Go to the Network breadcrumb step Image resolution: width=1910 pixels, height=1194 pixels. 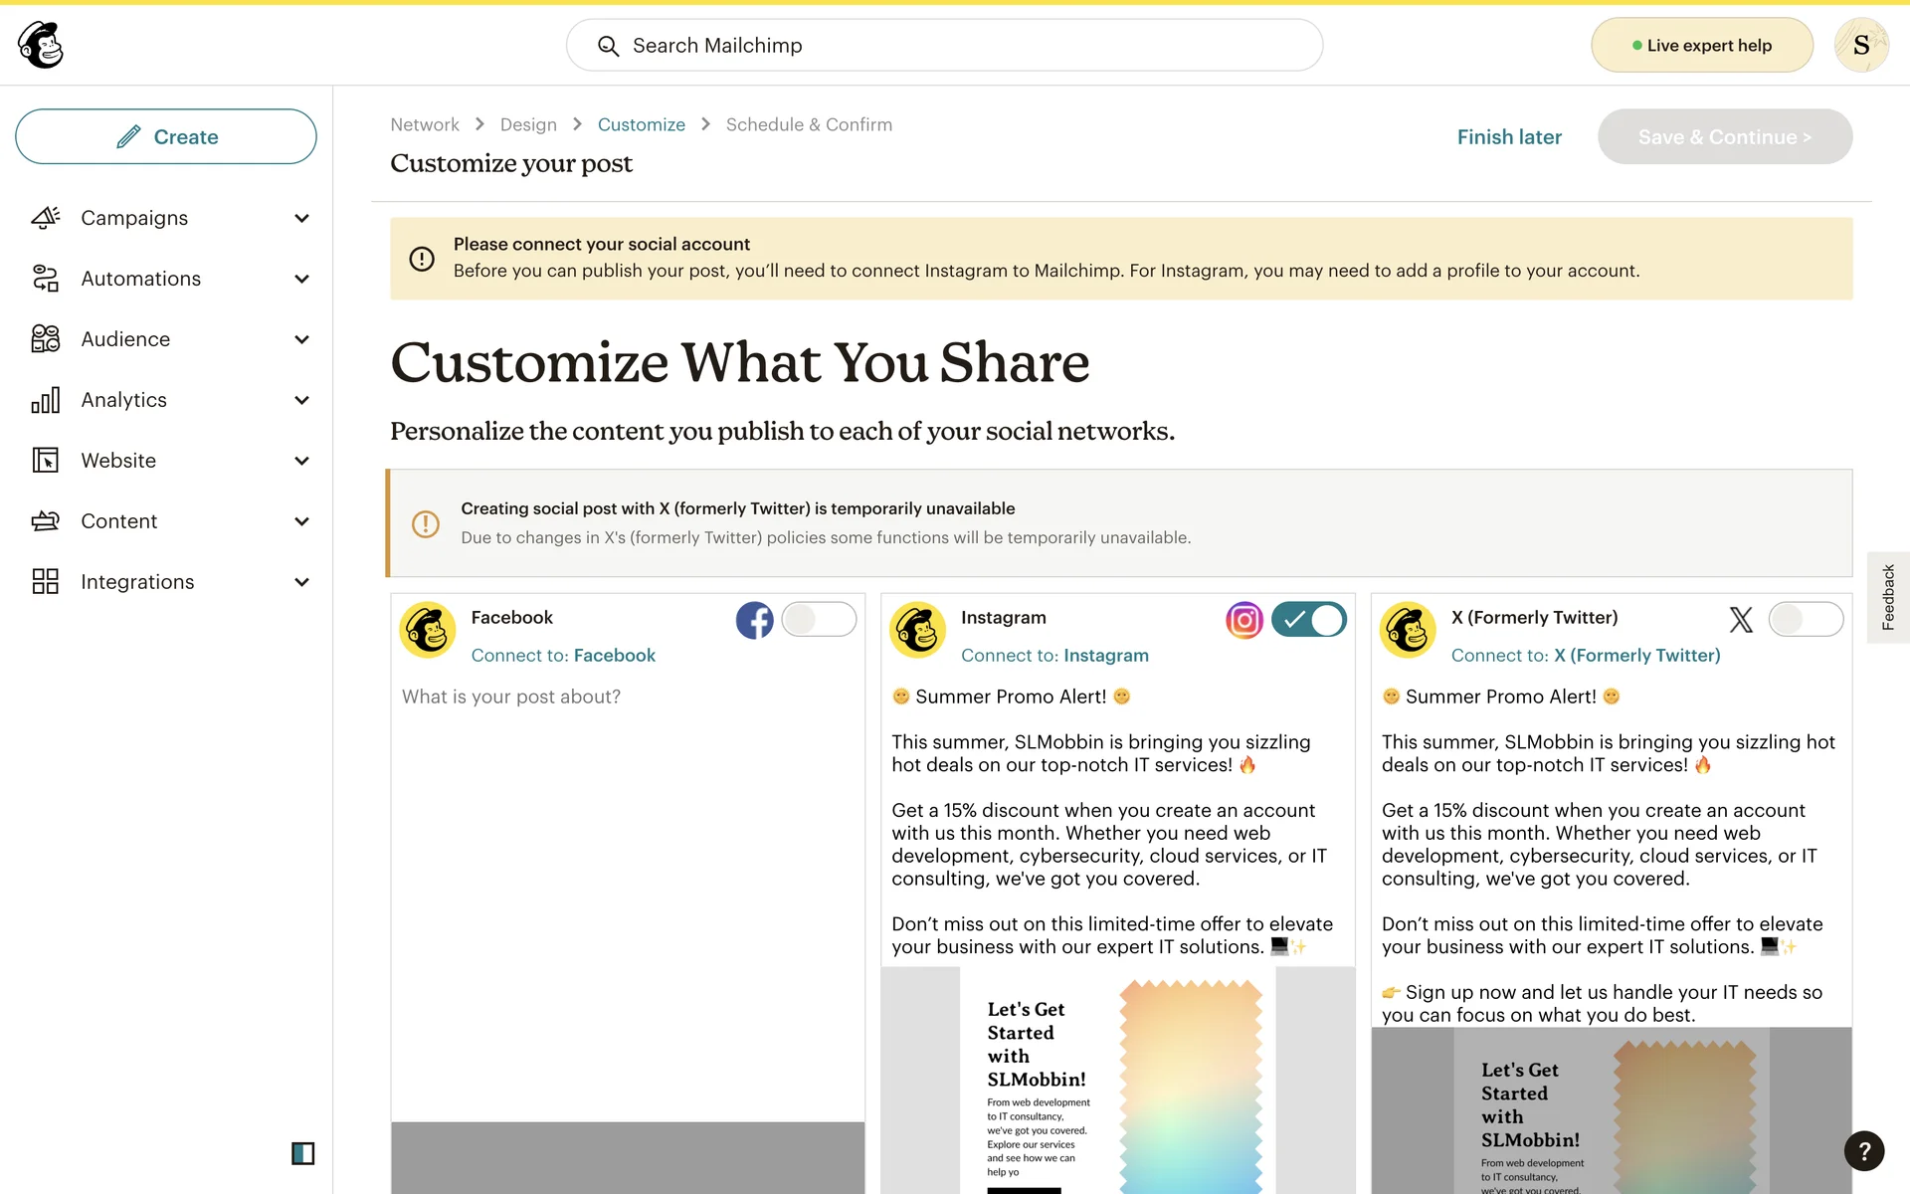pyautogui.click(x=424, y=124)
